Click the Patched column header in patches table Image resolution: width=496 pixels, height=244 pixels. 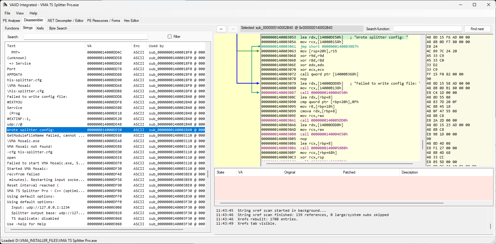pos(370,172)
